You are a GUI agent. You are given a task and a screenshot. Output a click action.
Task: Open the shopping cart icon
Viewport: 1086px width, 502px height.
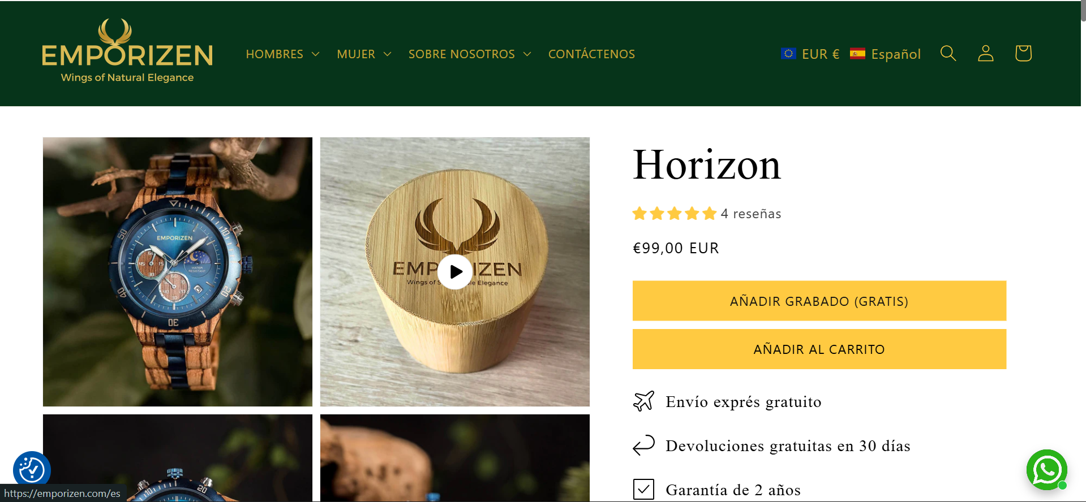pyautogui.click(x=1023, y=53)
